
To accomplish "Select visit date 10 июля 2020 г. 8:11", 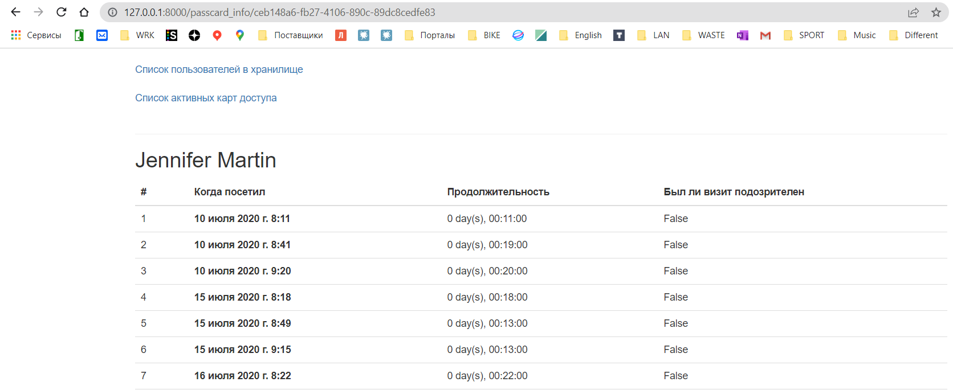I will click(242, 219).
